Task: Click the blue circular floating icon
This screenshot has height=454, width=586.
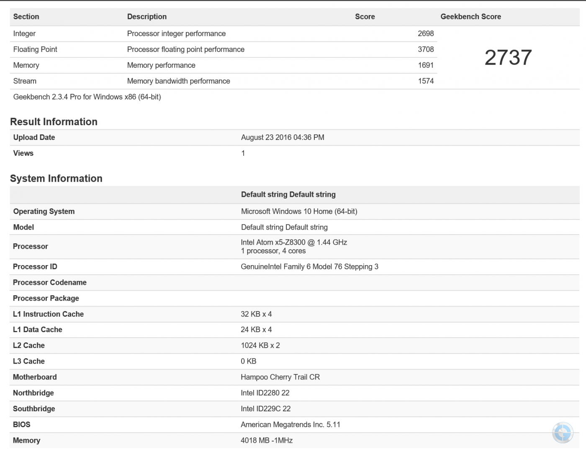Action: coord(563,432)
